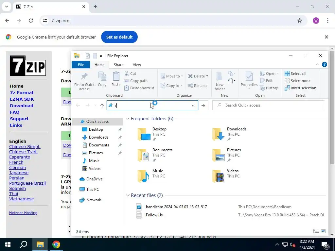Open the bandicam recent file

point(176,207)
